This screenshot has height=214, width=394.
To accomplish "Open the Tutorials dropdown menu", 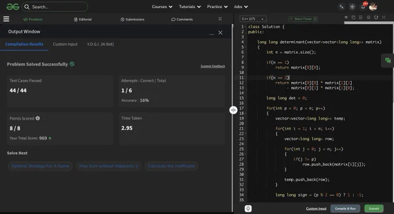I will pos(189,7).
